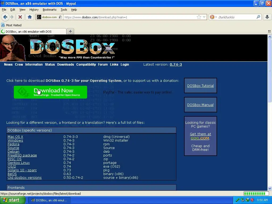Click the PayPal donation link
Viewport: 272px width, 204px height.
137,92
